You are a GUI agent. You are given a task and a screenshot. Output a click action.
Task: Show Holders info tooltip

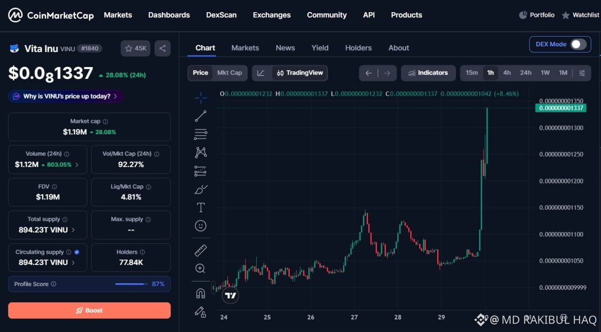[142, 252]
